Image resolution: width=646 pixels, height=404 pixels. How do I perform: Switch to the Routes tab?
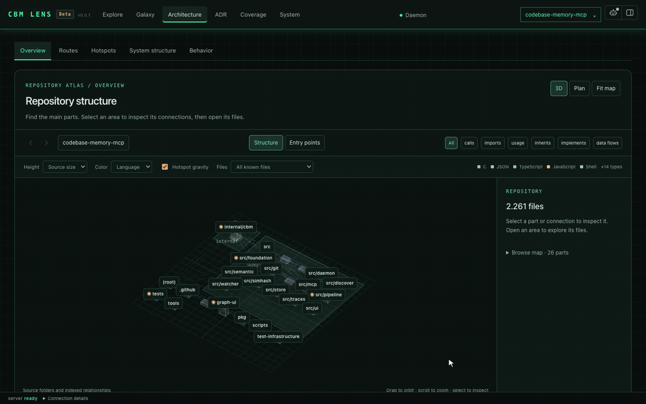click(x=68, y=50)
